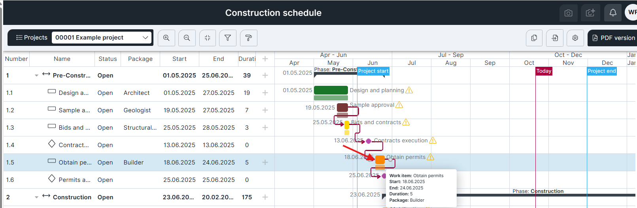Click the Status column header
The height and width of the screenshot is (208, 637).
click(108, 59)
